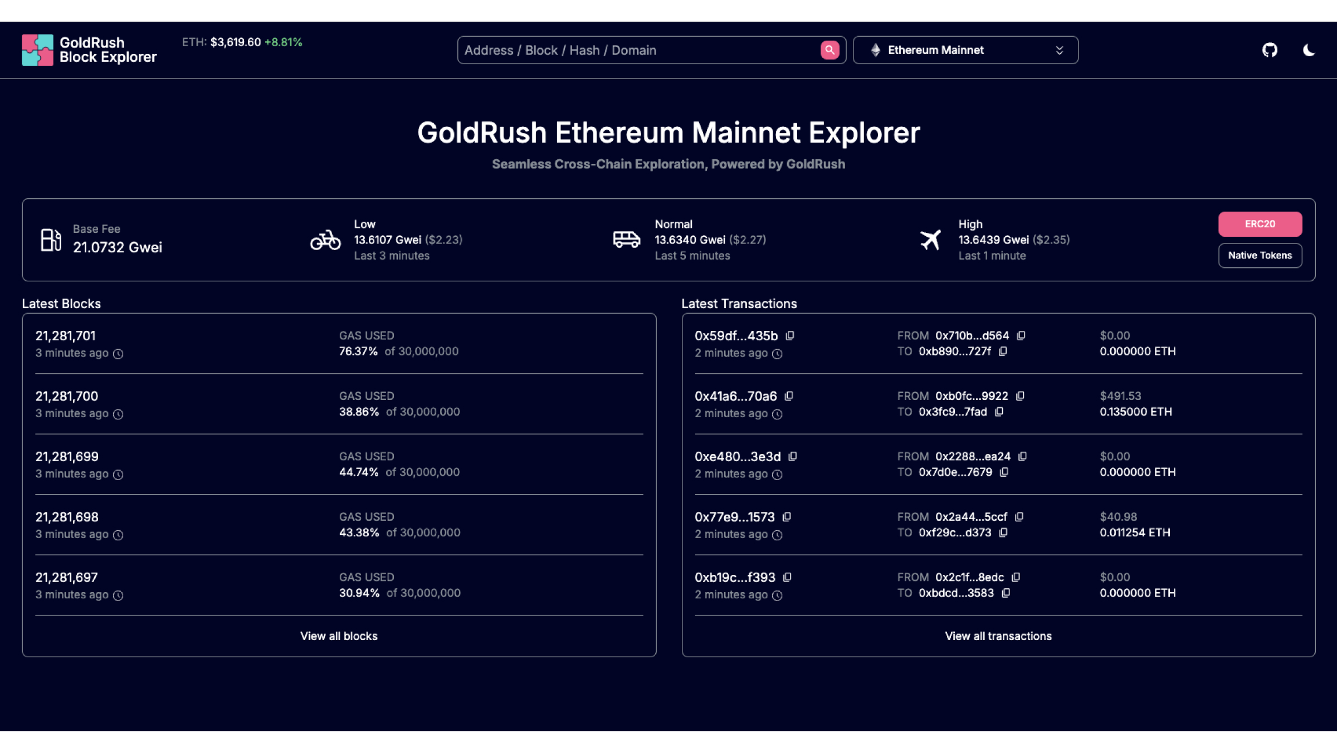Copy TO address 0xf29c...d373
1337x752 pixels.
tap(1003, 532)
